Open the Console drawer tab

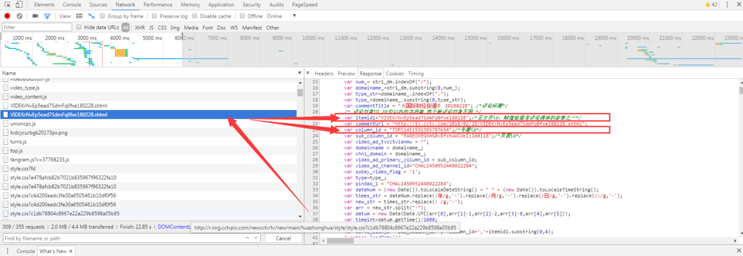[x=26, y=252]
